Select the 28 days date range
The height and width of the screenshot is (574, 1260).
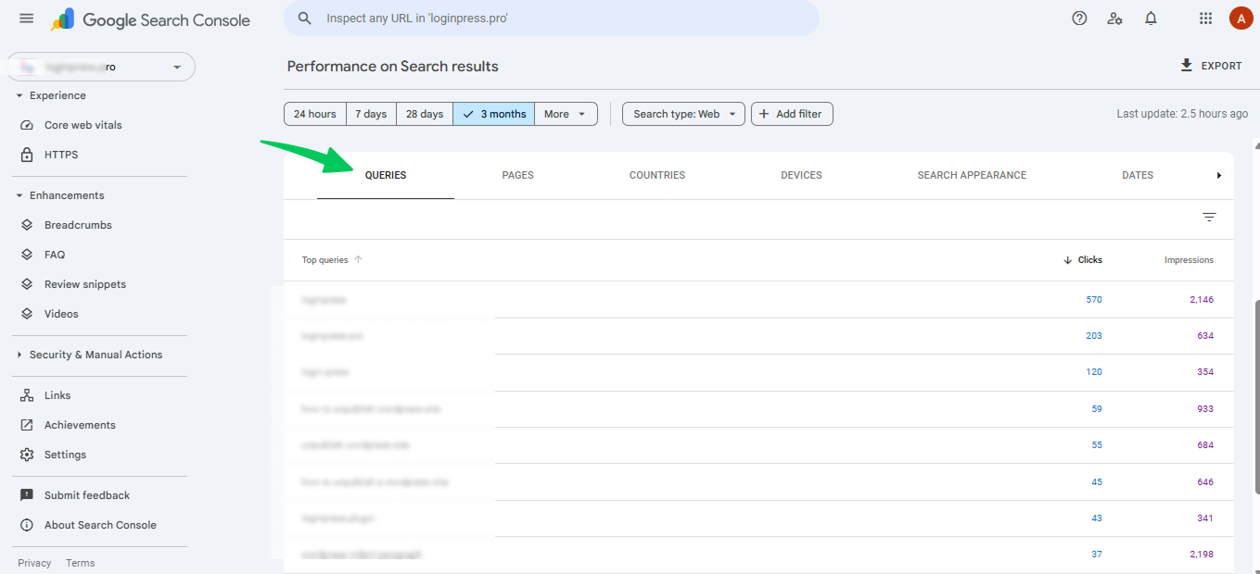point(424,113)
